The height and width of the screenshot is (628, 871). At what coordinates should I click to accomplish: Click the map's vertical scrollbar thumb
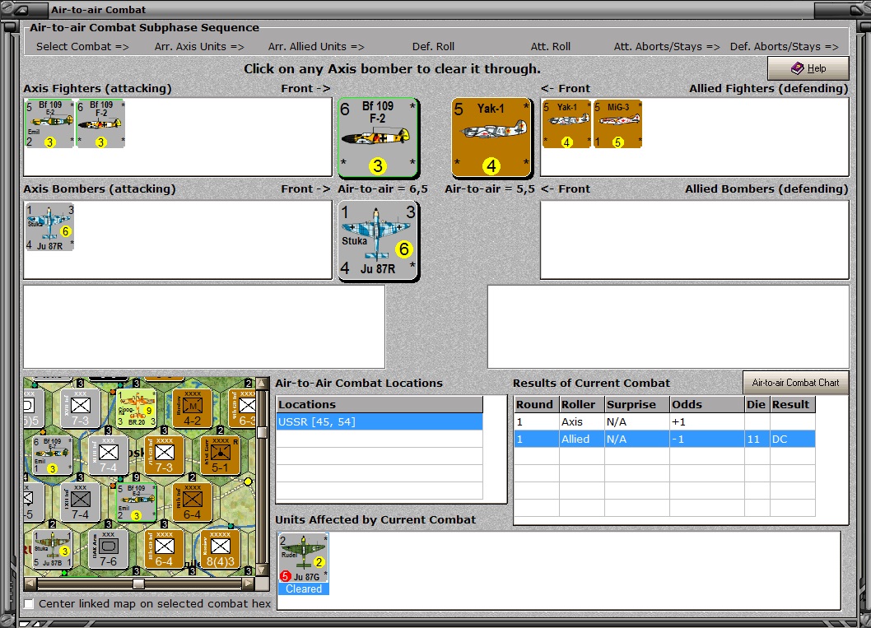click(263, 432)
